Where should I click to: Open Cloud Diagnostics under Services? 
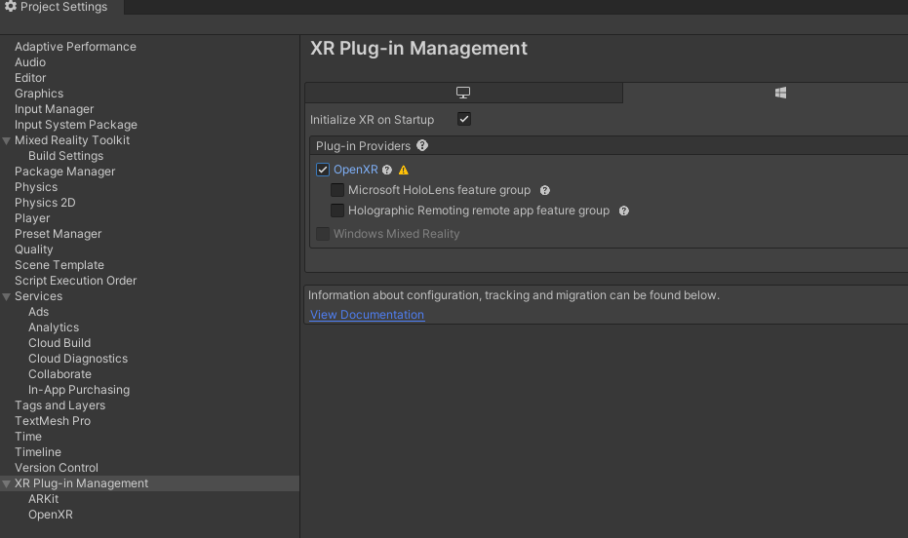(x=78, y=360)
